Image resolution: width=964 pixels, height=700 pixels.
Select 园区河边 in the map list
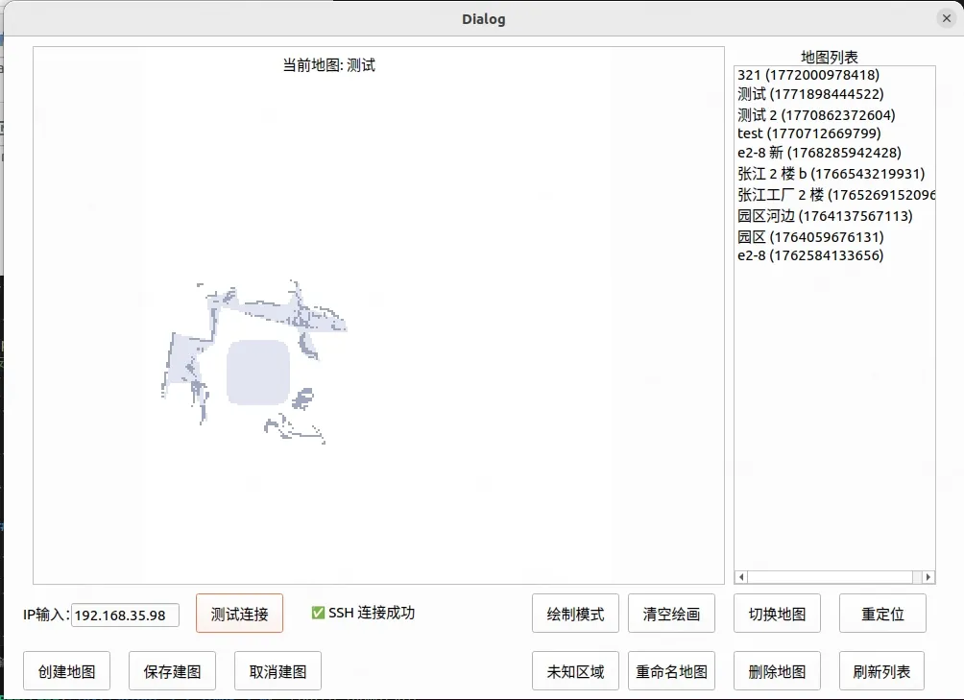click(x=824, y=216)
